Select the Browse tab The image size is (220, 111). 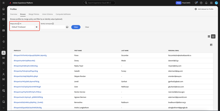[x=23, y=14]
